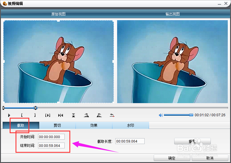This screenshot has width=231, height=163.
Task: Click the 开始时间 input field
Action: coord(51,137)
